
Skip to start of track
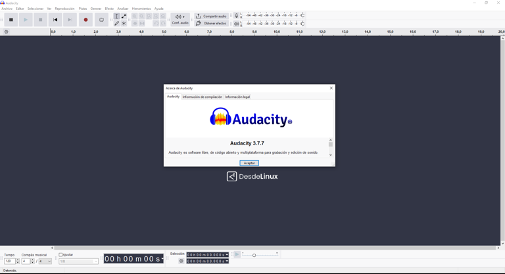tap(55, 20)
